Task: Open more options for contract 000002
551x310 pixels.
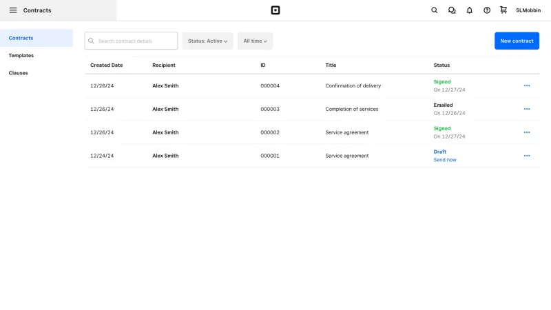Action: [527, 132]
